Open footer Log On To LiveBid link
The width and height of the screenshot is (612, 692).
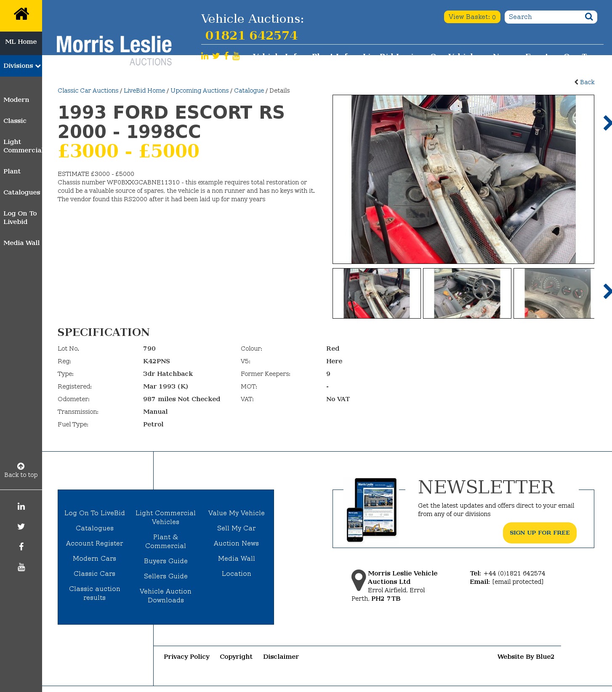point(95,513)
